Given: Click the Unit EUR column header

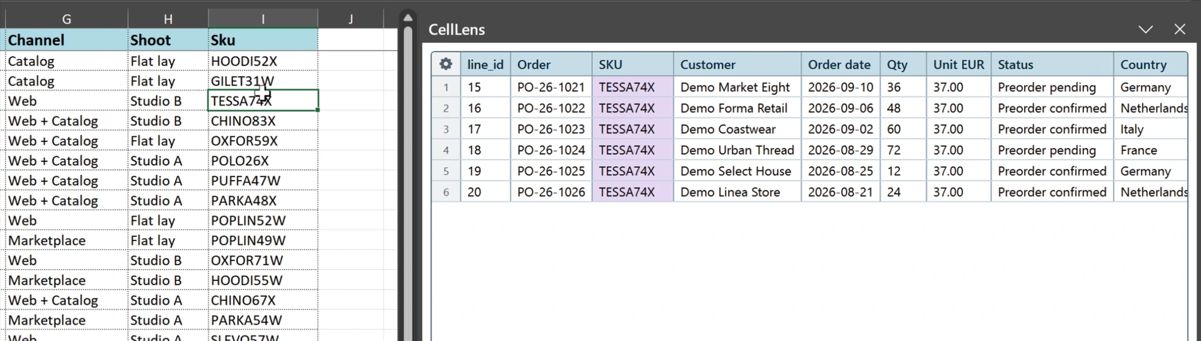Looking at the screenshot, I should [x=958, y=64].
